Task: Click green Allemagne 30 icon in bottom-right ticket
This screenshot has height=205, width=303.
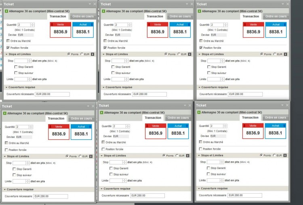Action: 199,112
